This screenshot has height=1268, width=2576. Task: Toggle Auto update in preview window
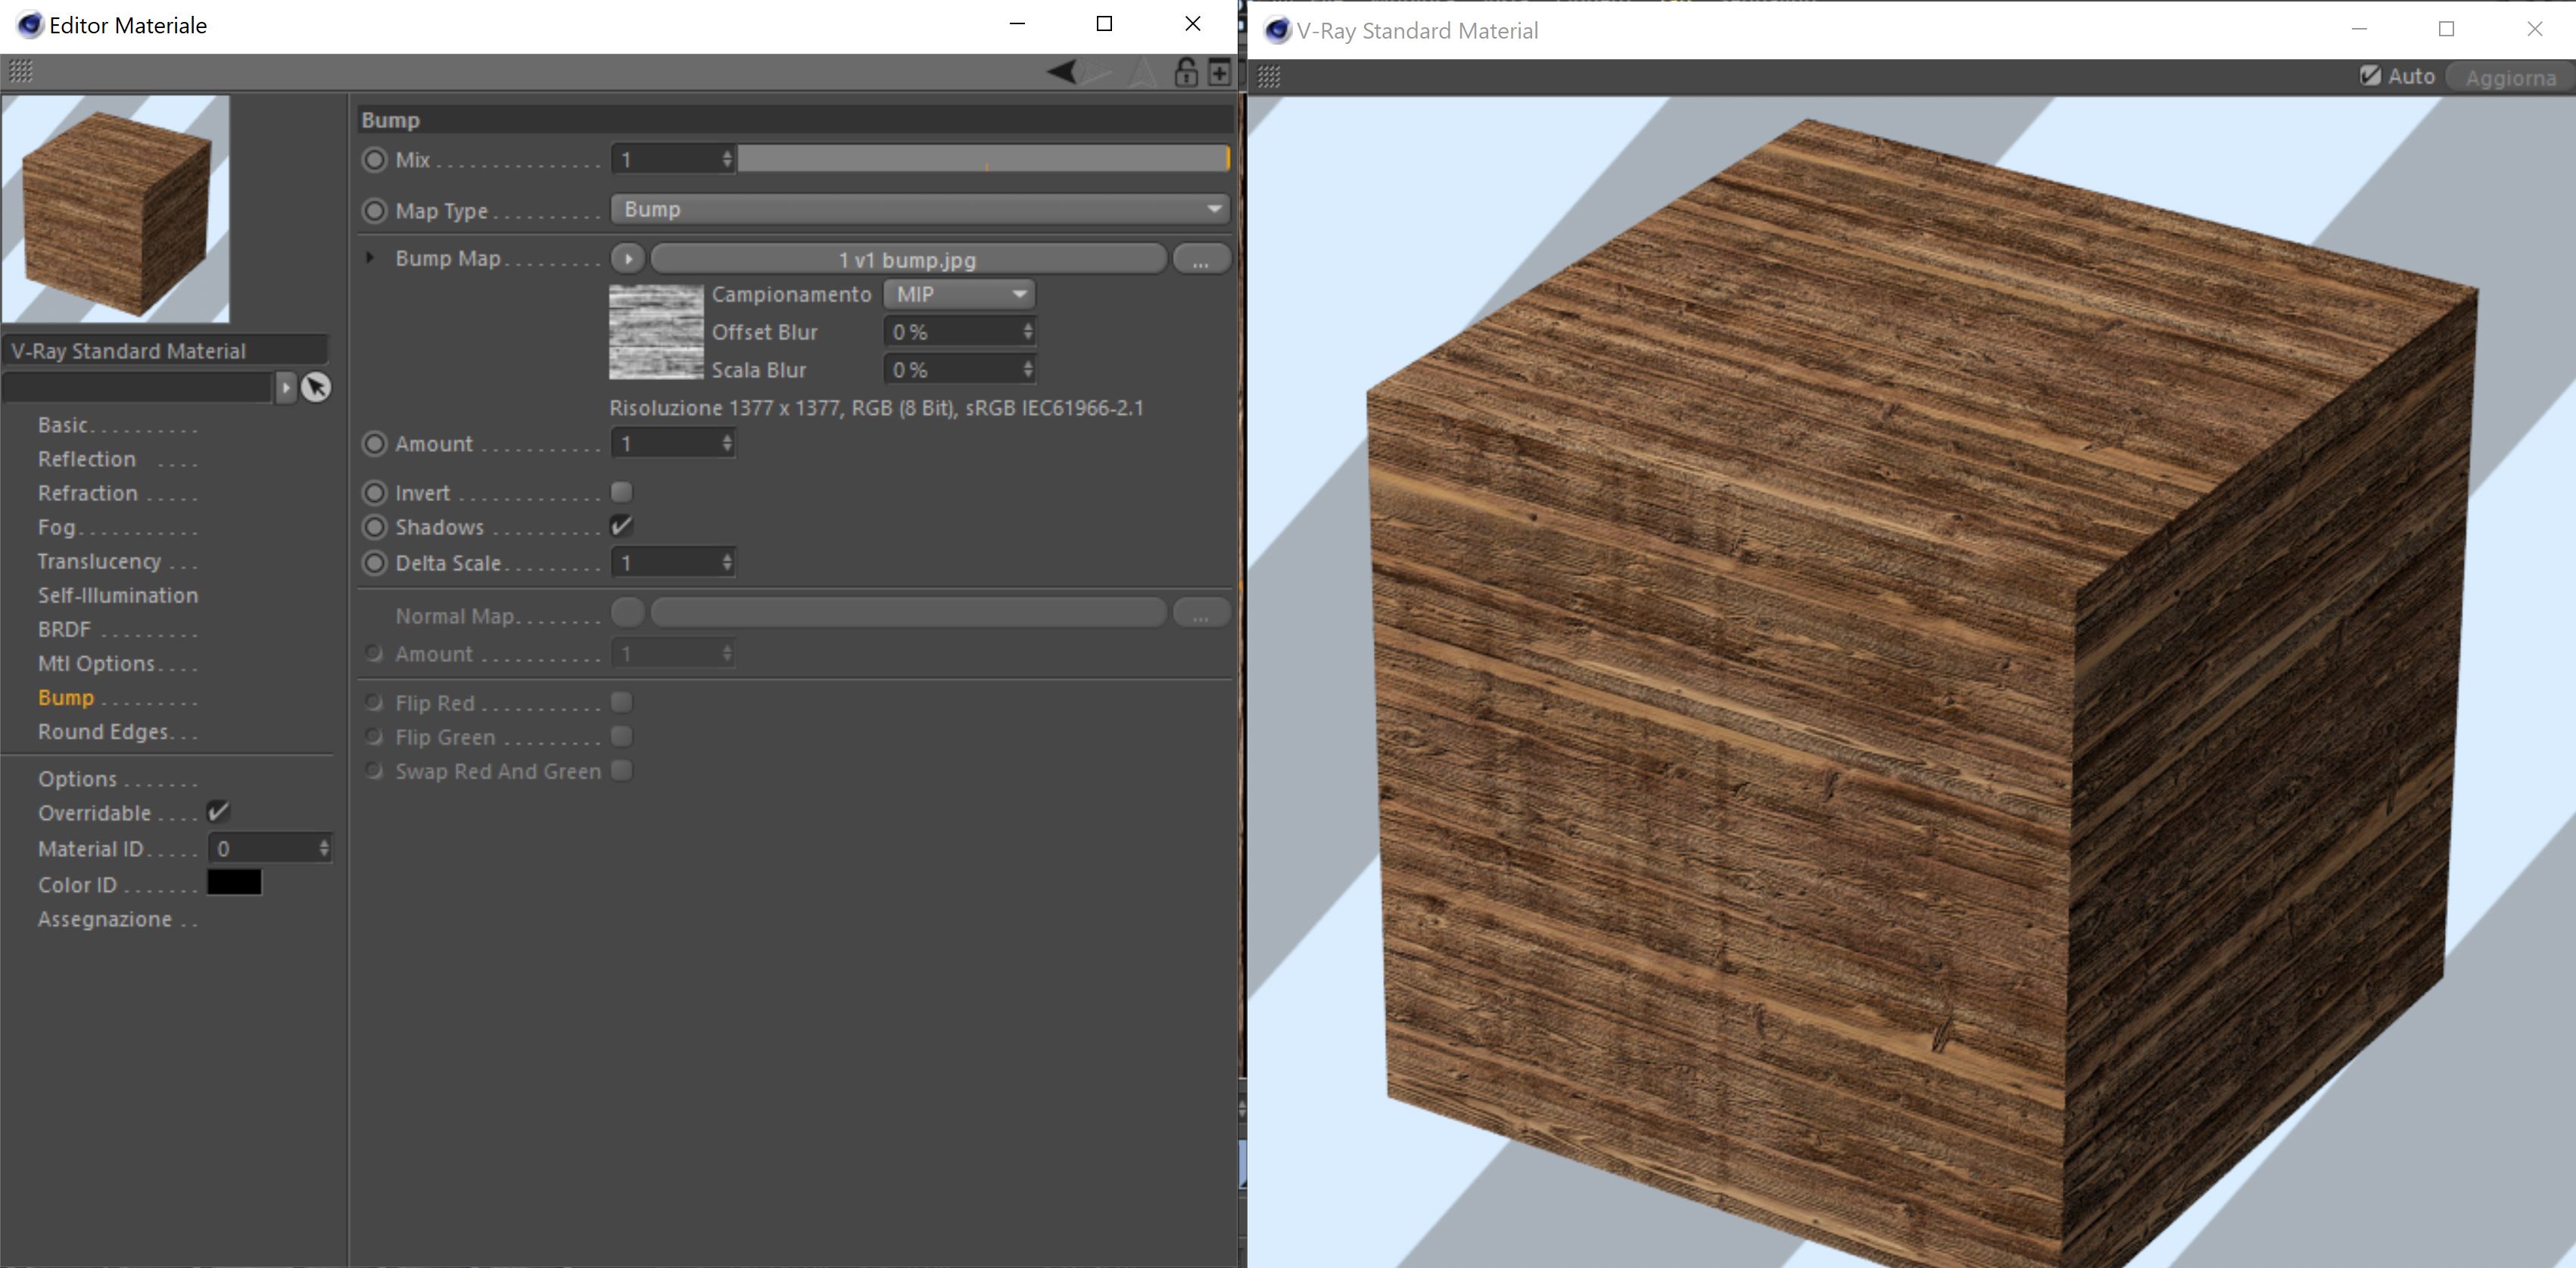[2369, 76]
